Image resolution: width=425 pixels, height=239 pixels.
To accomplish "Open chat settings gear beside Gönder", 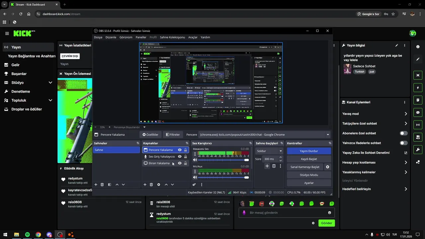I will (x=313, y=223).
